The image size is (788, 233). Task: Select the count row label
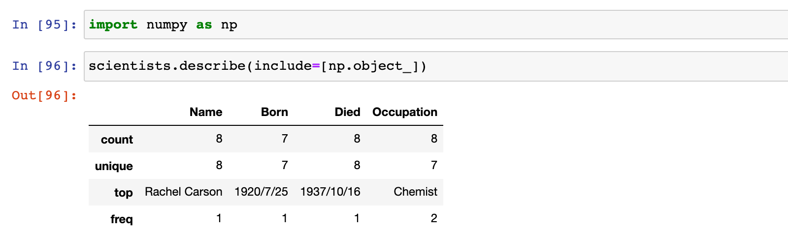click(x=117, y=140)
